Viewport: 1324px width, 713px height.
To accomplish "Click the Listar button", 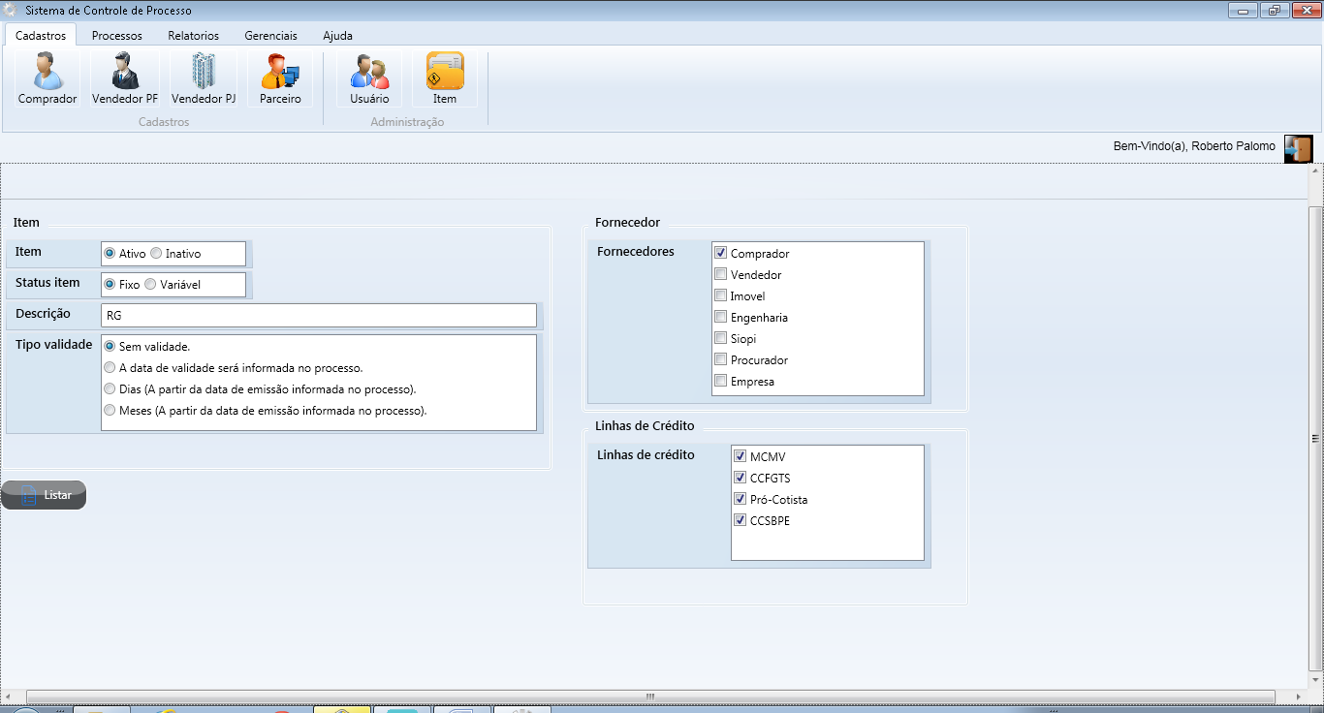I will (44, 495).
